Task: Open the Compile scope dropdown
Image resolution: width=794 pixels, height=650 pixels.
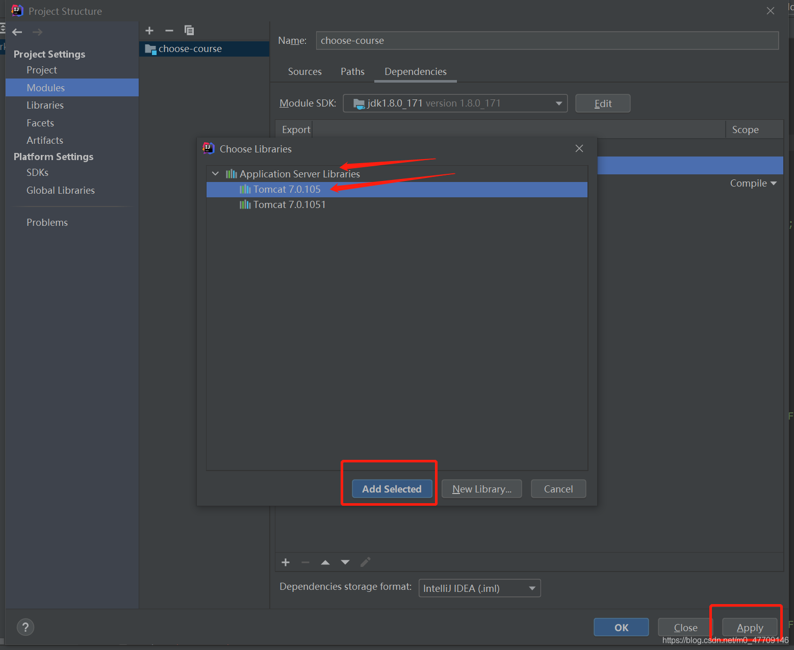Action: pos(753,184)
